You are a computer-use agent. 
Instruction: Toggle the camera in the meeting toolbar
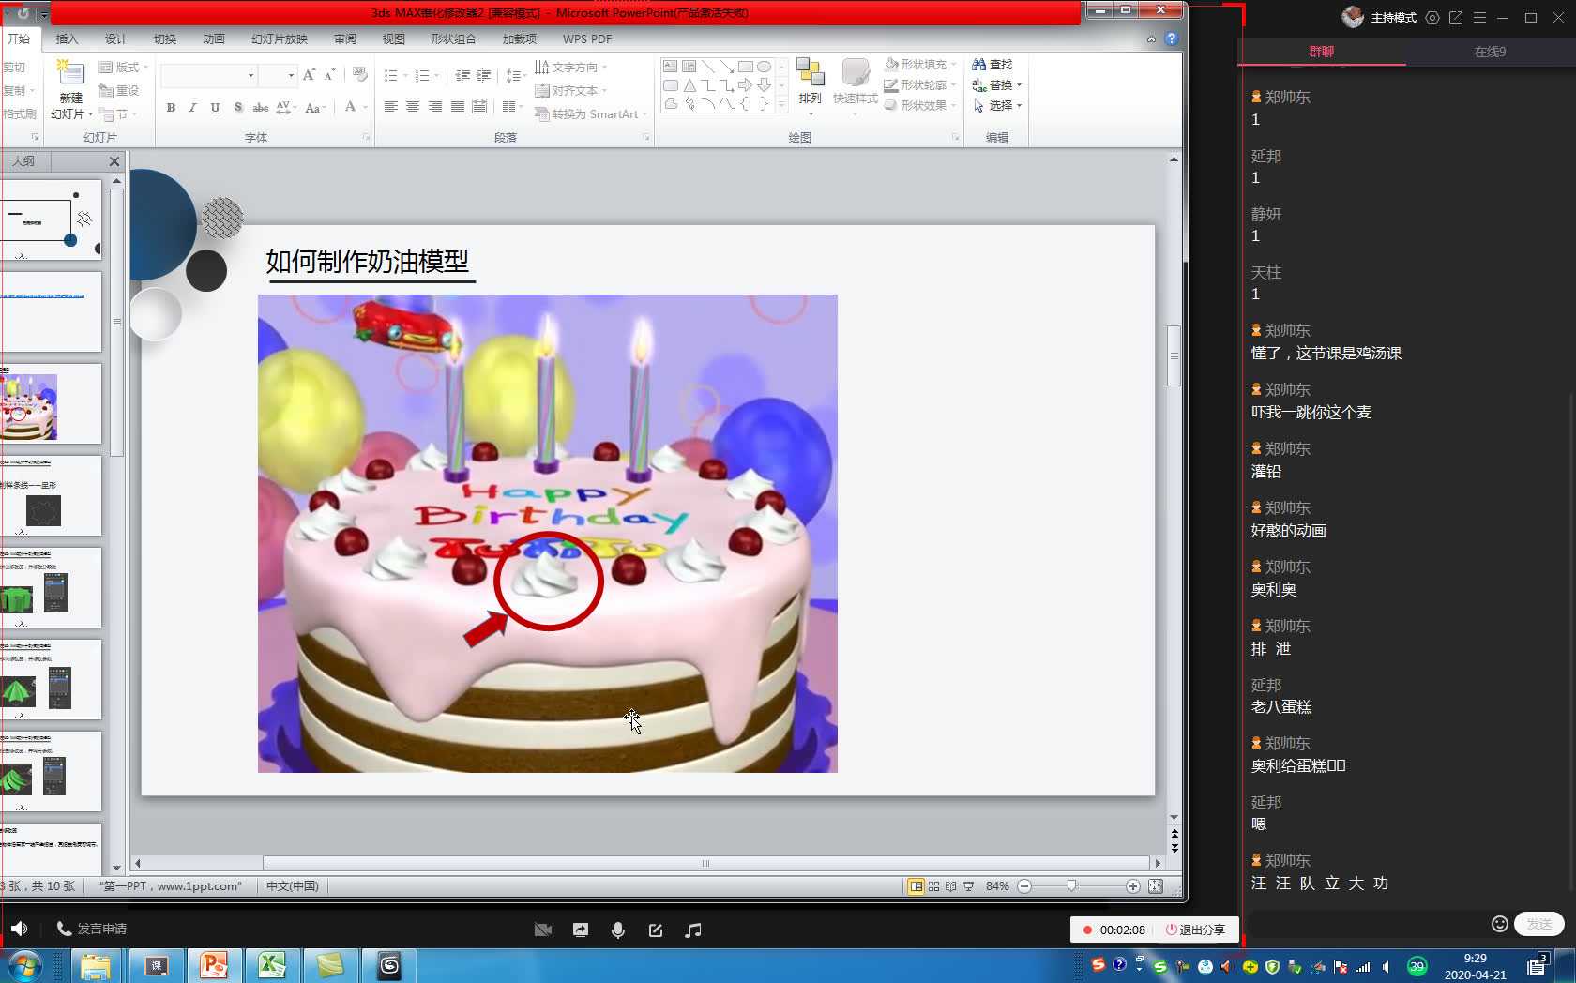543,930
